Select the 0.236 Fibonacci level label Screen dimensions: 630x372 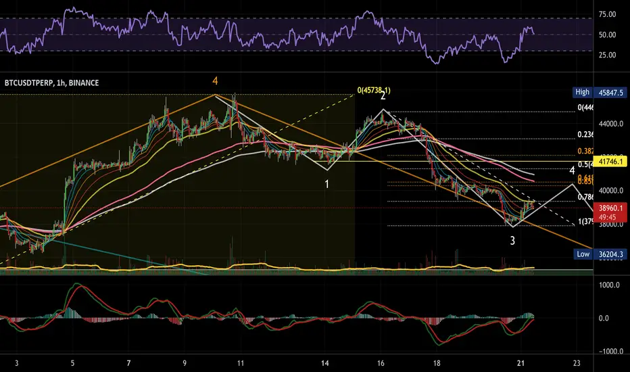tap(585, 135)
